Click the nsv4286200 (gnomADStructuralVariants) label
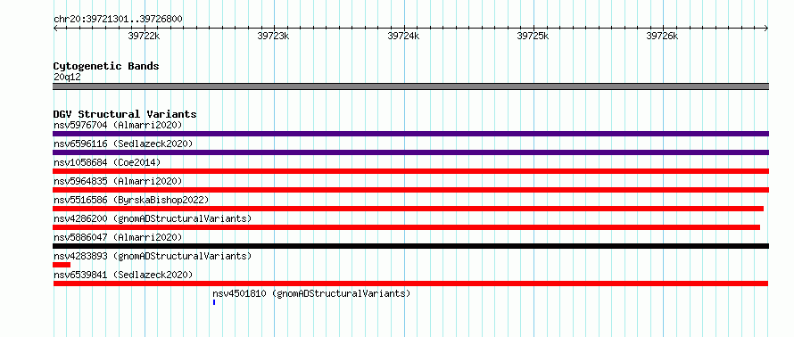 153,218
